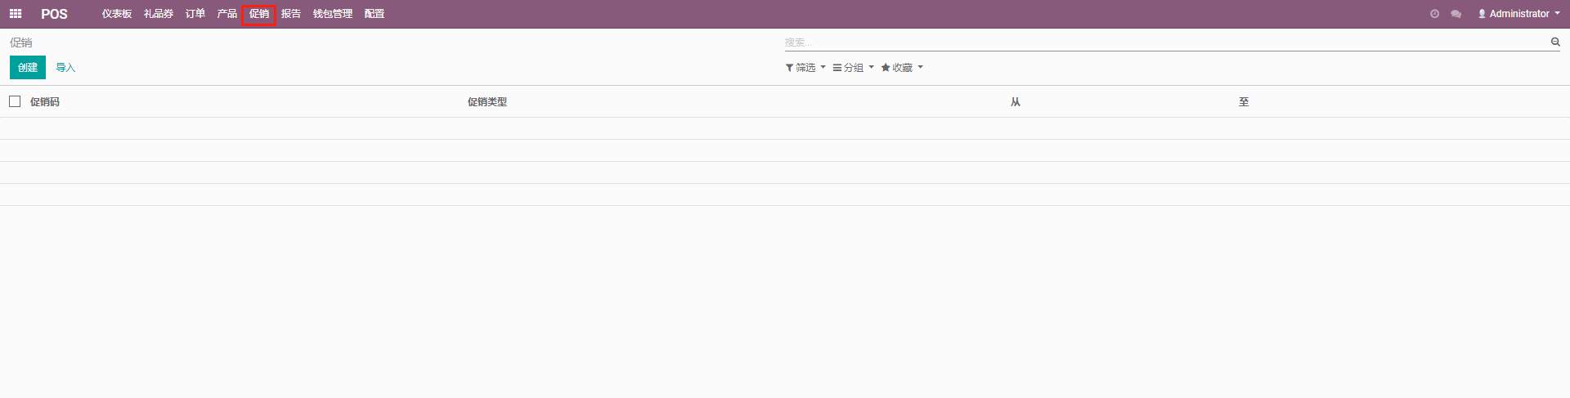Open the 钱包管理 menu
The width and height of the screenshot is (1570, 398).
(333, 14)
